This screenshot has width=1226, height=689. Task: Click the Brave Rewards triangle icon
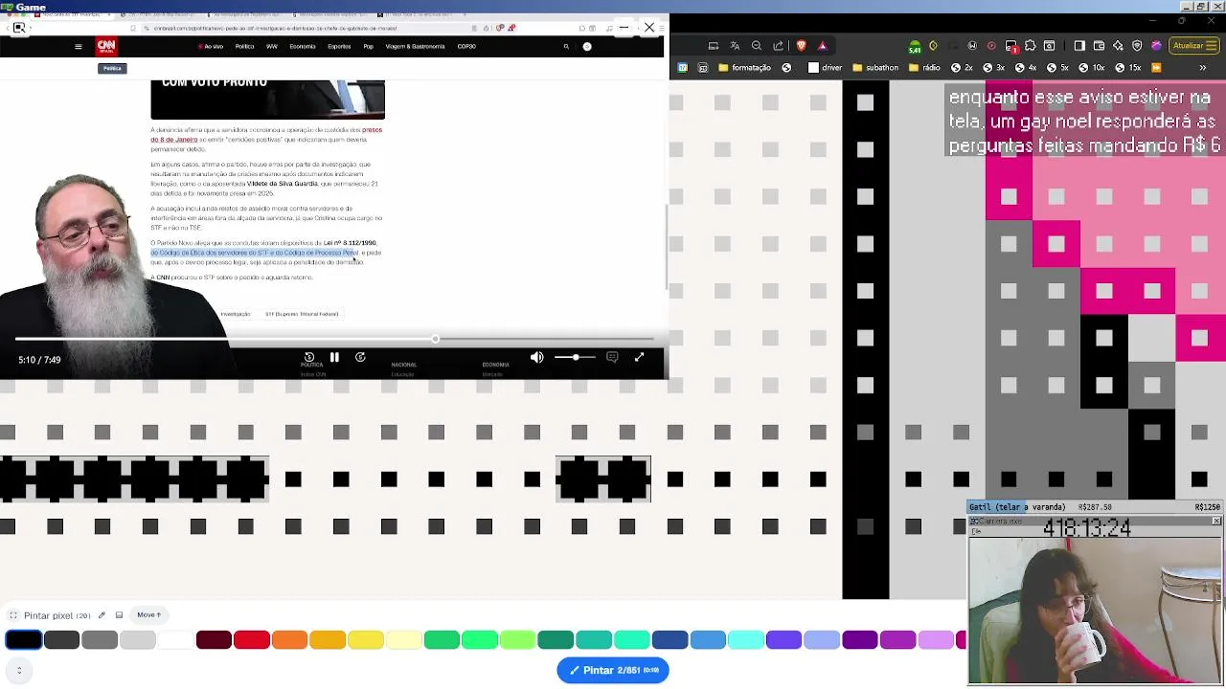coord(823,45)
